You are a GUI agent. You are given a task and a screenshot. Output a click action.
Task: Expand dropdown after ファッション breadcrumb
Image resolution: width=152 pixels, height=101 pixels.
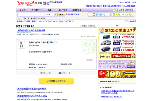coord(56,21)
